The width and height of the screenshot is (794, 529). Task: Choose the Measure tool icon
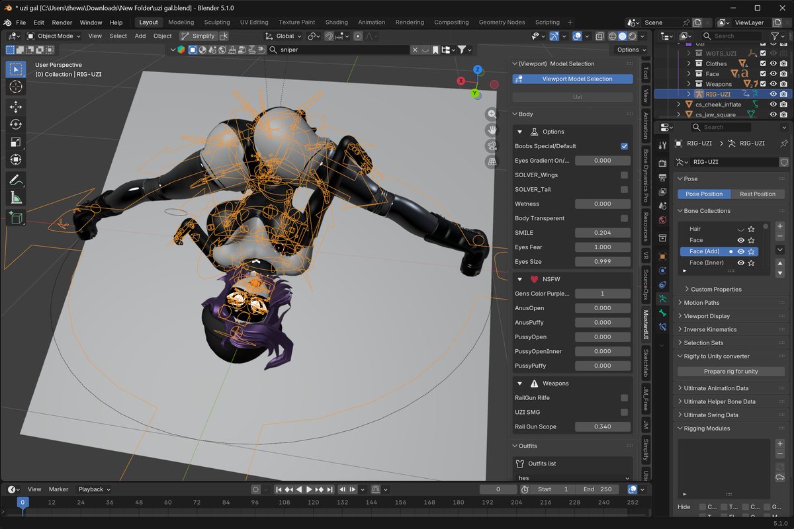pos(16,197)
